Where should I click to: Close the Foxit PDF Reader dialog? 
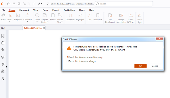(x=159, y=39)
